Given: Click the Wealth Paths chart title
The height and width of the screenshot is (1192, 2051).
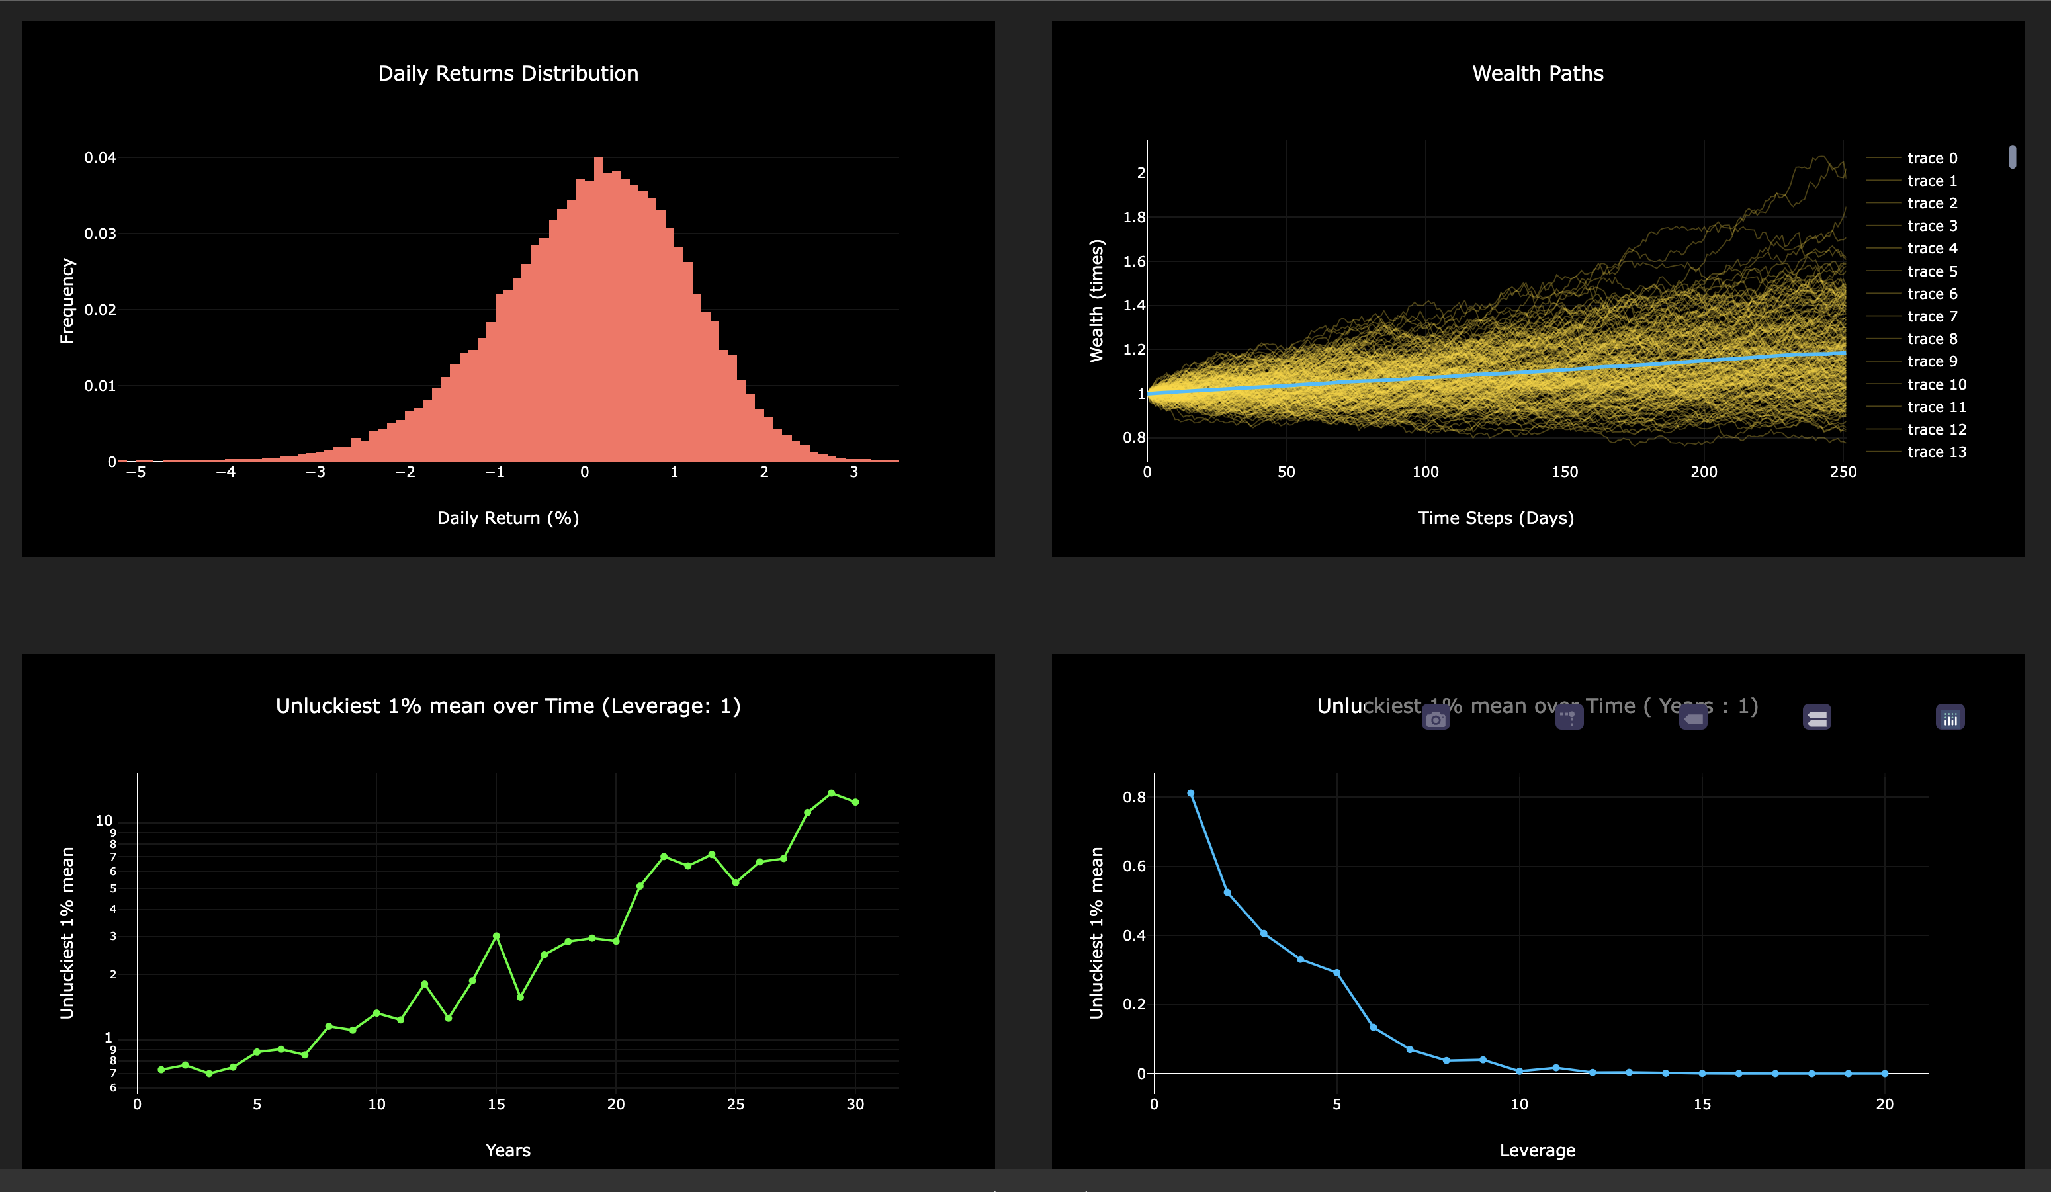Looking at the screenshot, I should 1538,73.
